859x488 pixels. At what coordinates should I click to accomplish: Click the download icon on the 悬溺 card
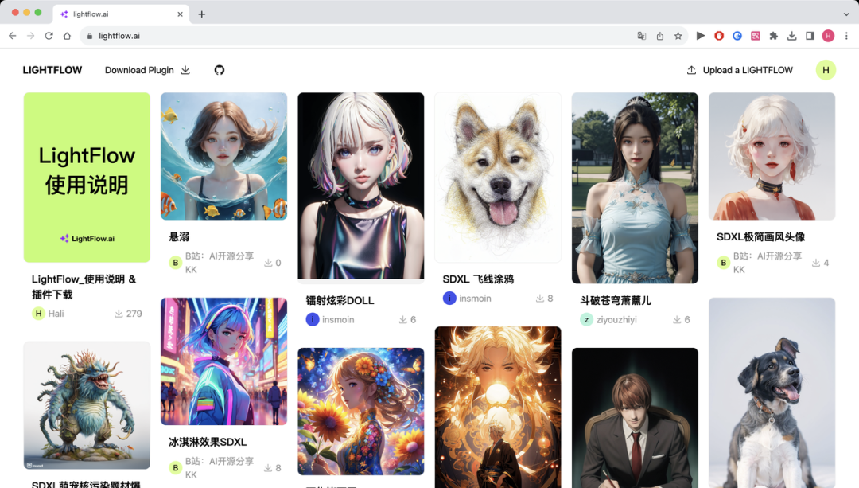click(268, 263)
